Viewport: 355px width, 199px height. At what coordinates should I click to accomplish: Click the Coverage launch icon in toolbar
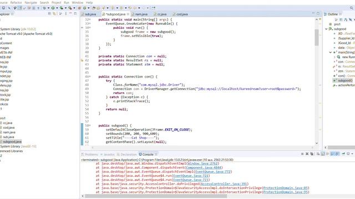point(62,8)
